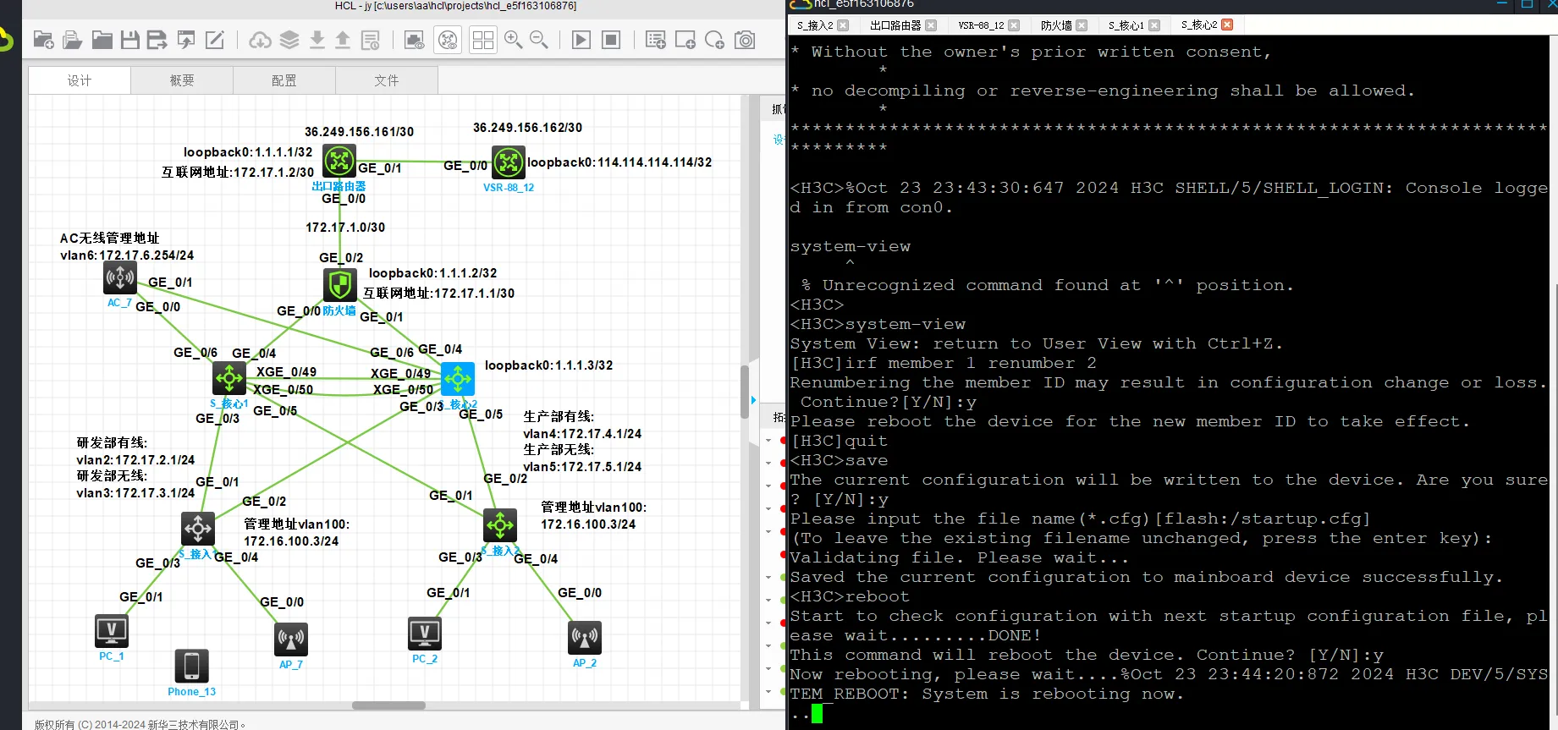Switch to the VSR-88_12 terminal tab
The height and width of the screenshot is (730, 1558).
981,25
